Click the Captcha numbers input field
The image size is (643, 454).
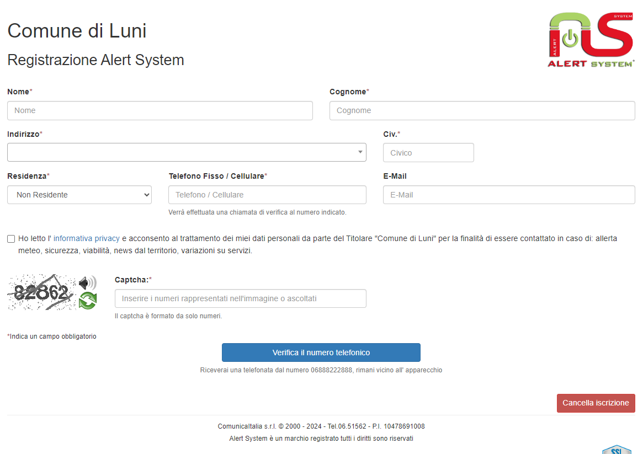coord(240,298)
